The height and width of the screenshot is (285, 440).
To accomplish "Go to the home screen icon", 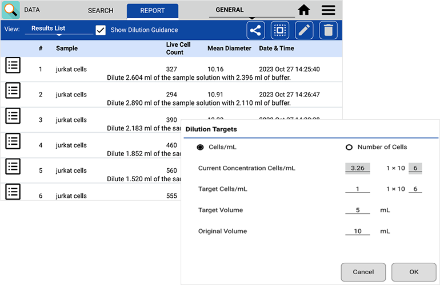I will click(304, 10).
